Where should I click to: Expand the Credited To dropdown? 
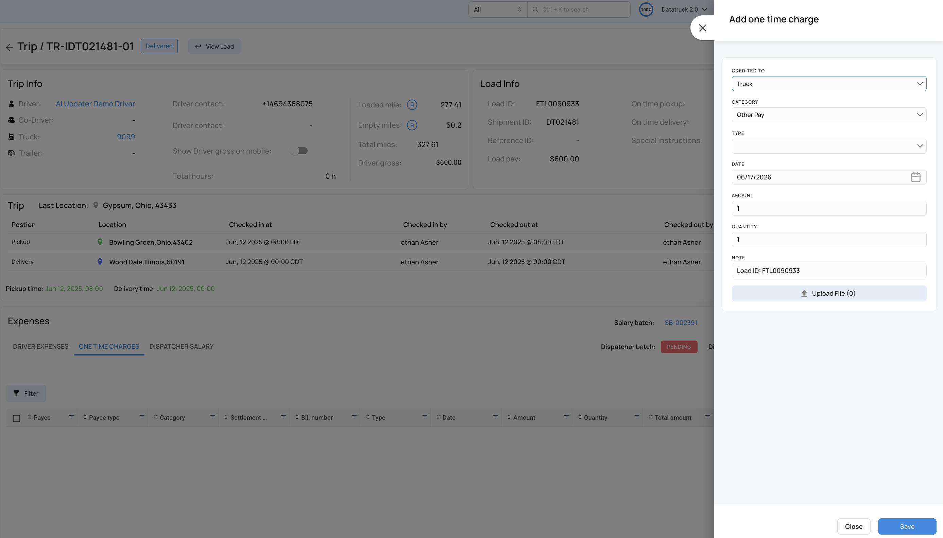tap(829, 84)
